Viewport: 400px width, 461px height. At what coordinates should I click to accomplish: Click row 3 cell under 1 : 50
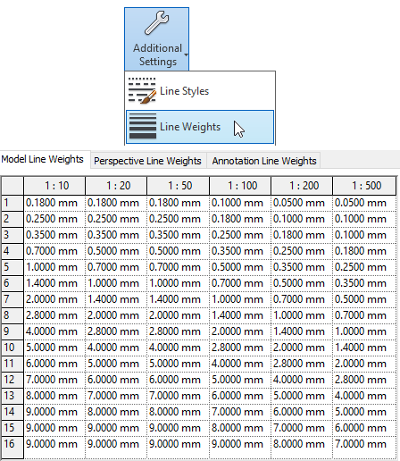tap(178, 235)
